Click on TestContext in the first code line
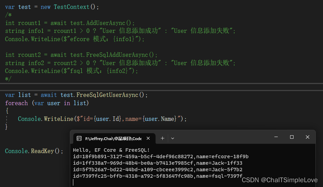This screenshot has width=323, height=187. pos(72,7)
